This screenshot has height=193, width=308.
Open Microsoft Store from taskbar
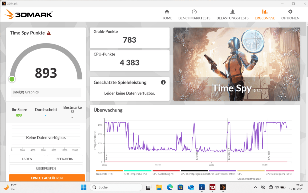click(180, 187)
